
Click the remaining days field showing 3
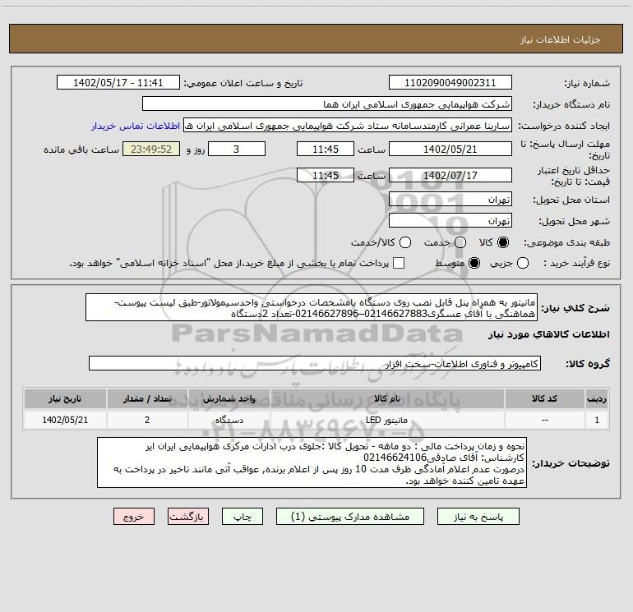click(237, 149)
